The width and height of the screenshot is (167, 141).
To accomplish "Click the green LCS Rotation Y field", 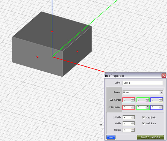I will point(141,107).
